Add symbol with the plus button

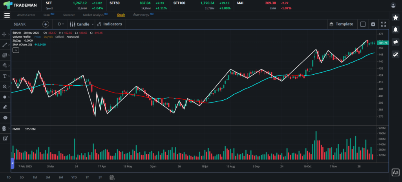click(46, 24)
